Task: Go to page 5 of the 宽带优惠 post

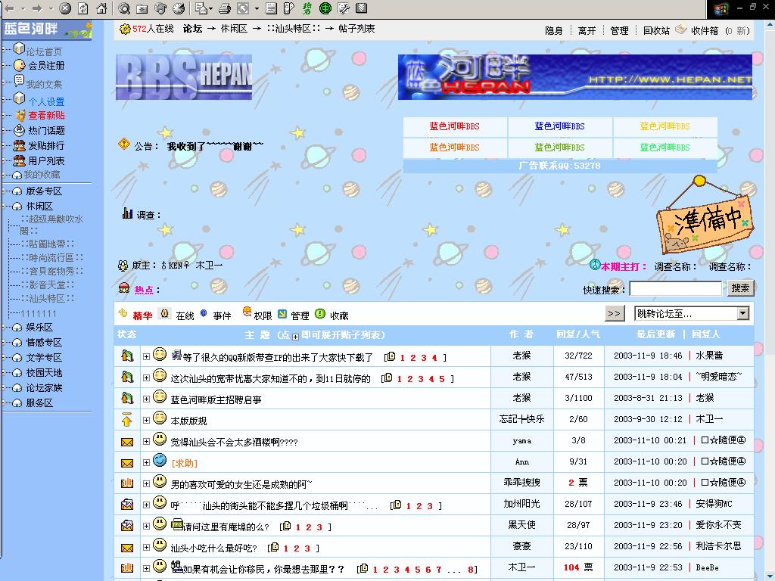Action: click(442, 379)
